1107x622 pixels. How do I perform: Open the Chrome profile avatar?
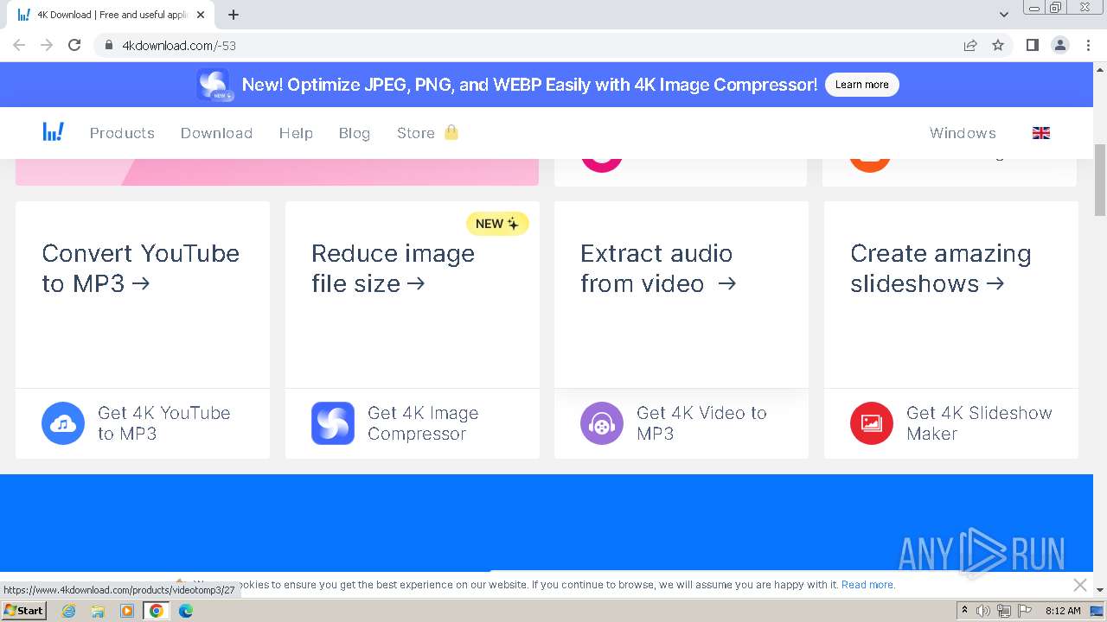point(1060,45)
